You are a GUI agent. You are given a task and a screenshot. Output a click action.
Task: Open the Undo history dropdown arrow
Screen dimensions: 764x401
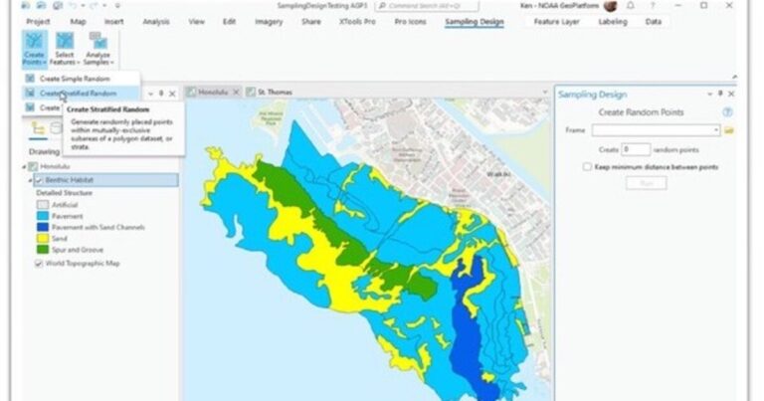click(x=82, y=6)
